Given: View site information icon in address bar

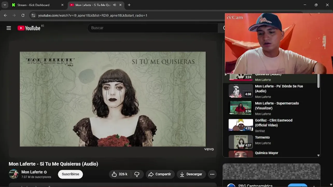Looking at the screenshot, I should coord(33,15).
